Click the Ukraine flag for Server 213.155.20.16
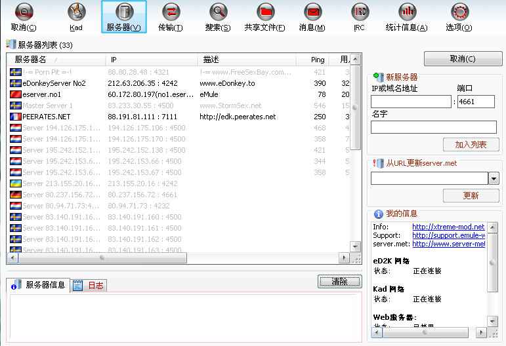 (x=16, y=183)
